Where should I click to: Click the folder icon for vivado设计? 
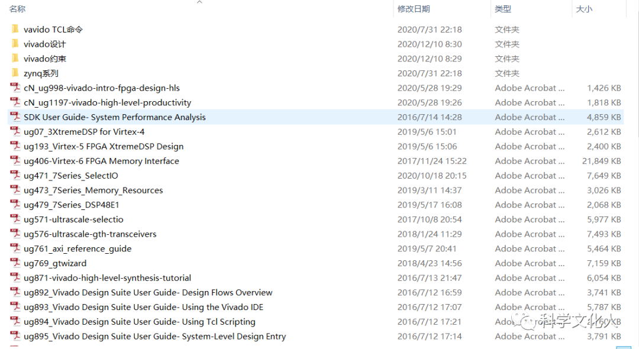tap(15, 44)
